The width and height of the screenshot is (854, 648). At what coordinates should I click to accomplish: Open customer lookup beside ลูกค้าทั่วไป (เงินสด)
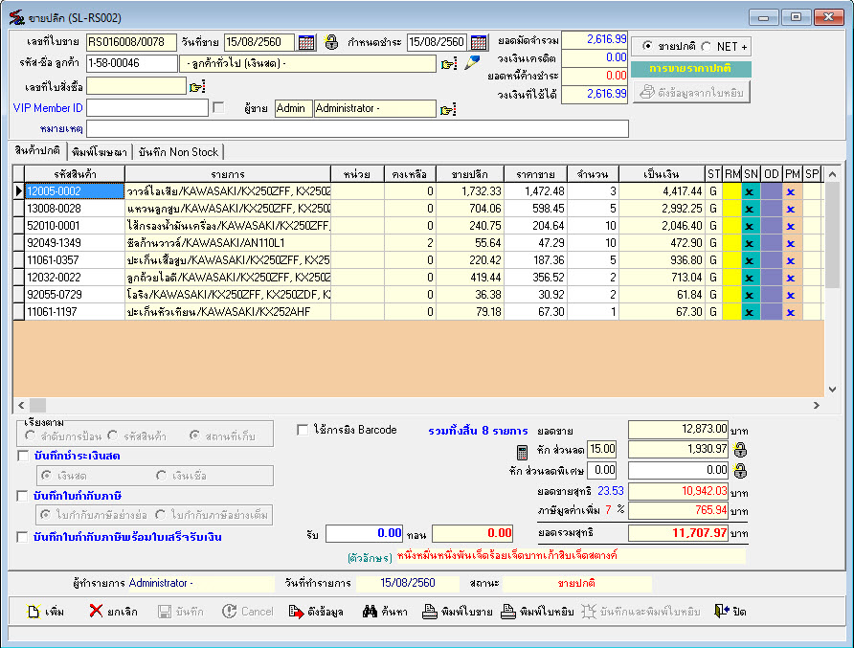[449, 64]
